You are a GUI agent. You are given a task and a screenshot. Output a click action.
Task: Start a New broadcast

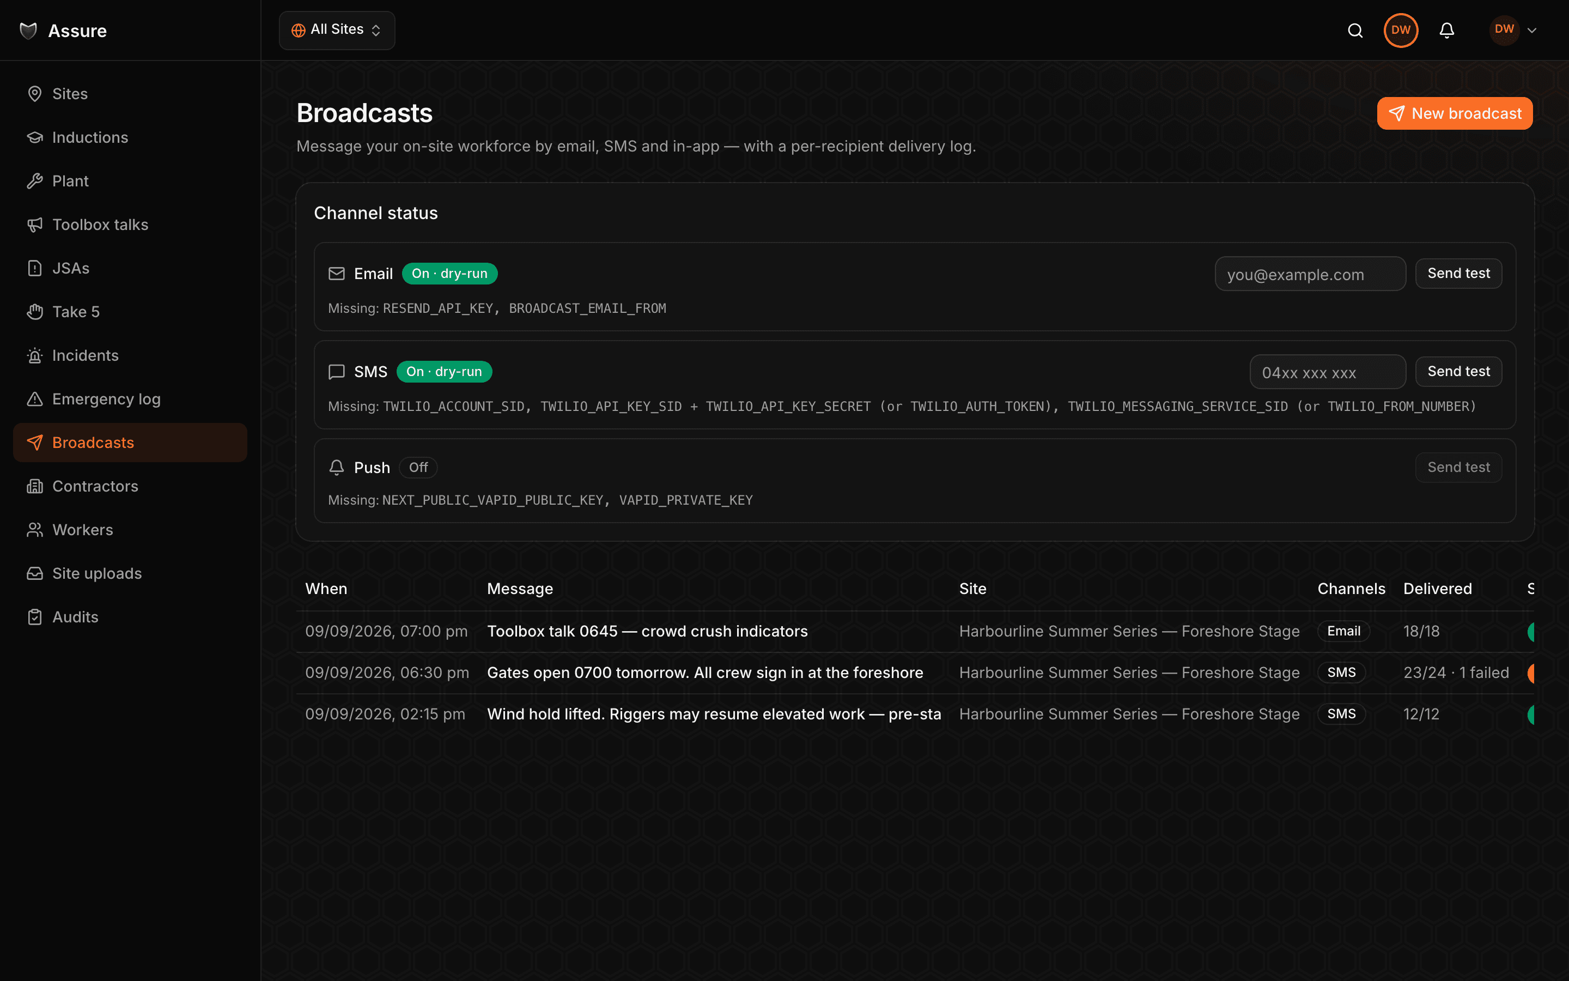1454,113
